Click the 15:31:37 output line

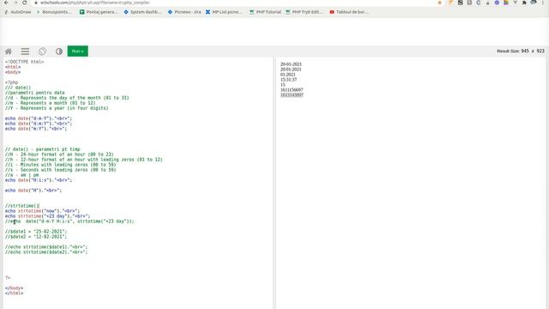tap(288, 80)
